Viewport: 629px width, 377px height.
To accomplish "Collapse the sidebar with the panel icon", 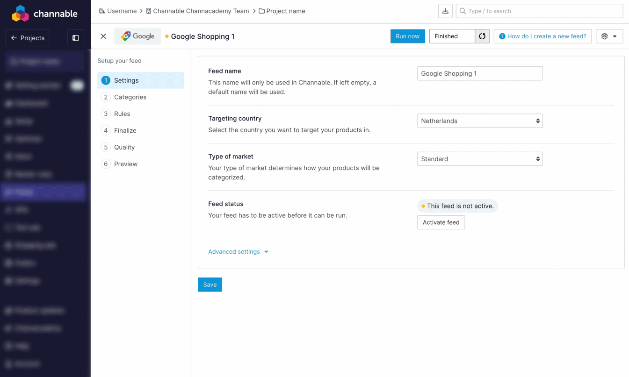I will (x=76, y=38).
